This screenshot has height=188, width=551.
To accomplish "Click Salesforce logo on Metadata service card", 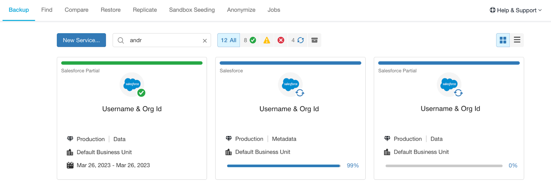I will pyautogui.click(x=291, y=85).
